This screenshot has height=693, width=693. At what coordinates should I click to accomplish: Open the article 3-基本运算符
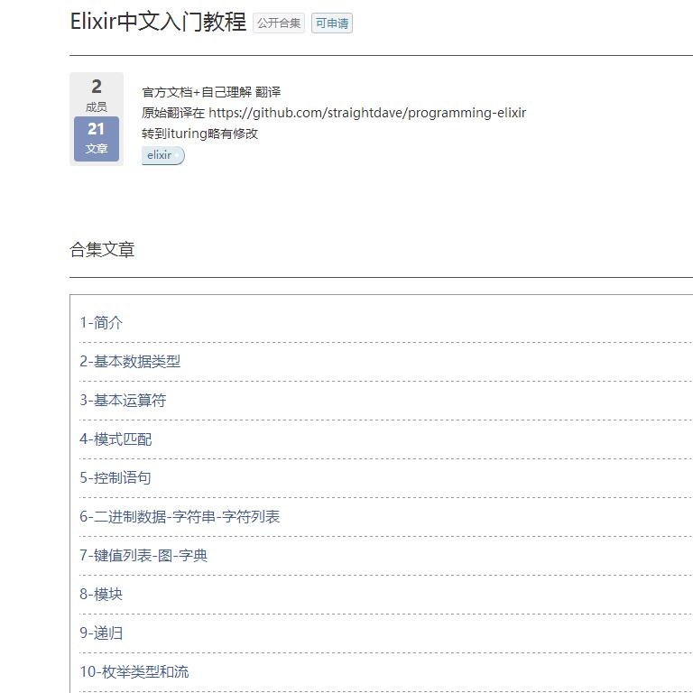click(123, 401)
